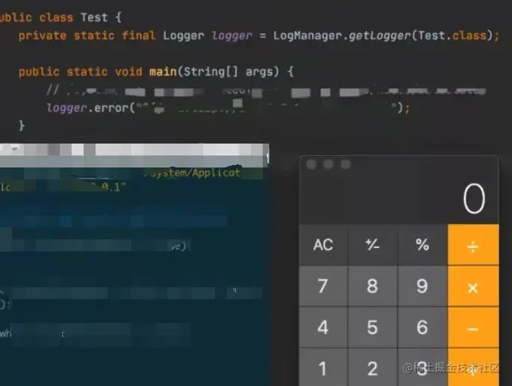Image resolution: width=512 pixels, height=386 pixels.
Task: Place cursor on the logger.error line
Action: [228, 108]
